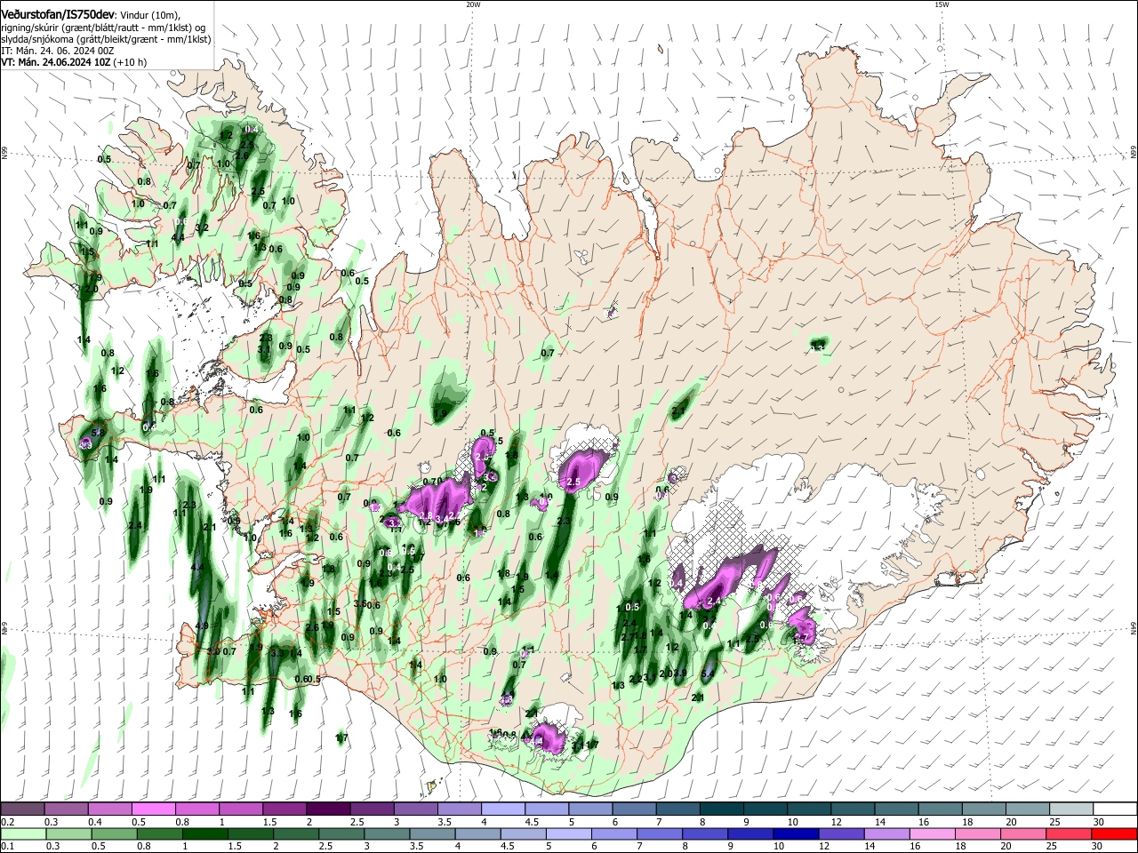This screenshot has width=1138, height=853.
Task: Pick the lavender swatch between 4 and 4.5, upper row
Action: (x=502, y=809)
